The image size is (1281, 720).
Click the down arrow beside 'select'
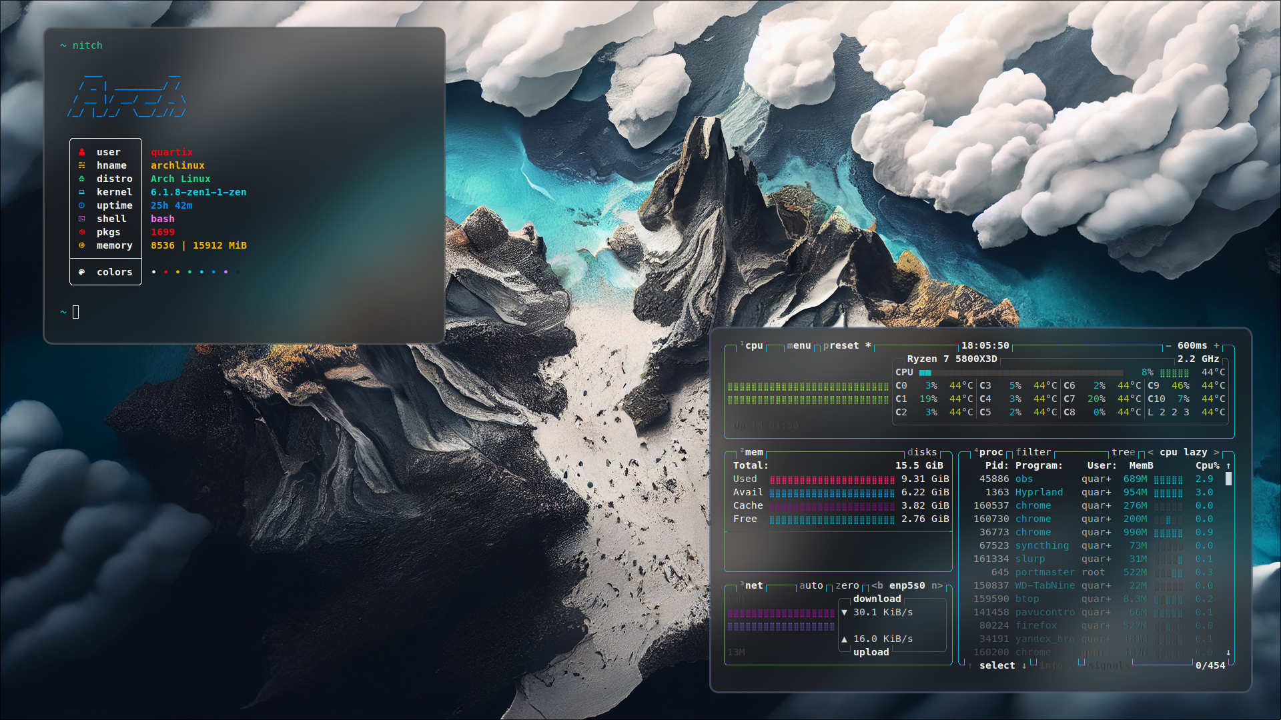[x=1024, y=665]
